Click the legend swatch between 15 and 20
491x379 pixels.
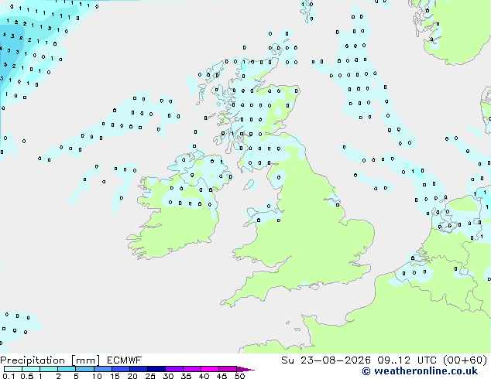[x=121, y=369]
